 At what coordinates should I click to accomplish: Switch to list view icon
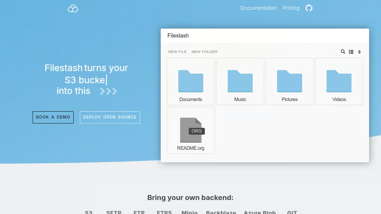351,52
